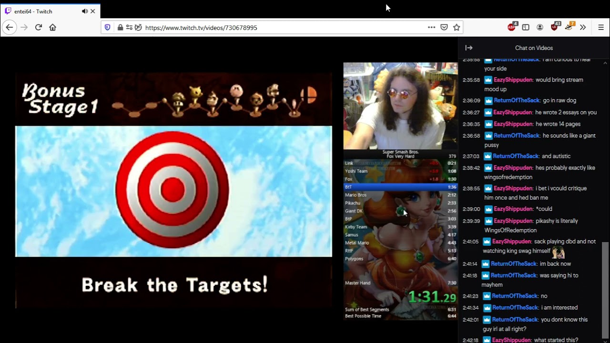610x343 pixels.
Task: Expand more toolbar tools chevron
Action: [x=583, y=28]
